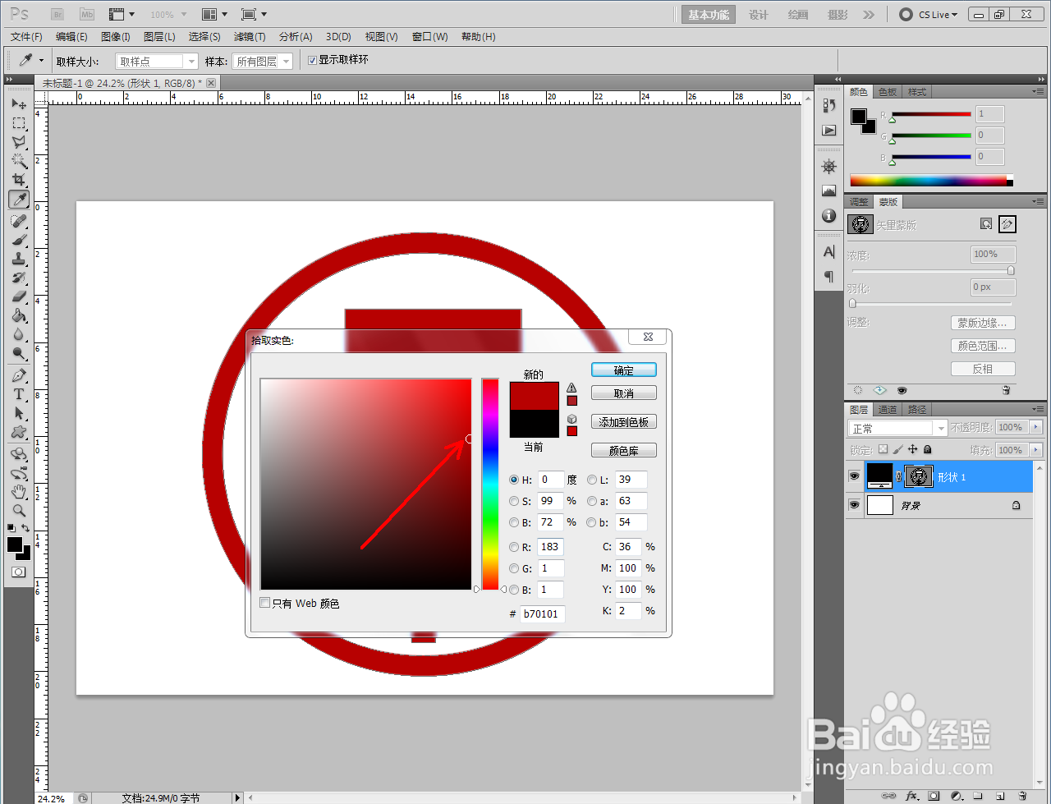Screen dimensions: 1051x804
Task: Click the 确定 button
Action: click(624, 370)
